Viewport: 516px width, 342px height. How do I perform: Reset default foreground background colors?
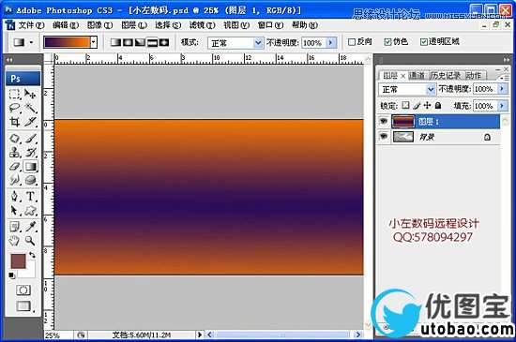click(12, 275)
